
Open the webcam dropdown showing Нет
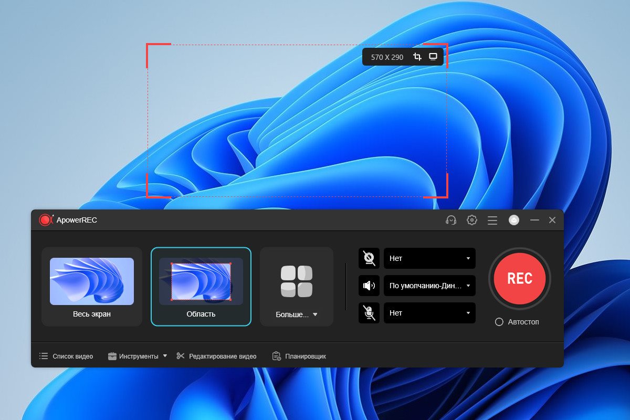pos(429,258)
